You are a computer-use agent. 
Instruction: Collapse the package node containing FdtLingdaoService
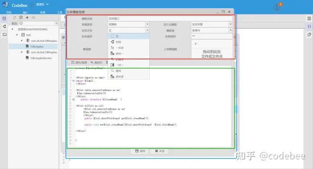click(22, 52)
